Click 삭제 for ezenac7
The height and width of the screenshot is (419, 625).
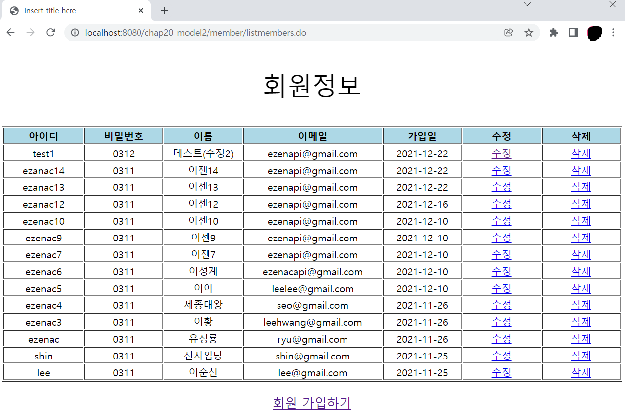point(581,254)
